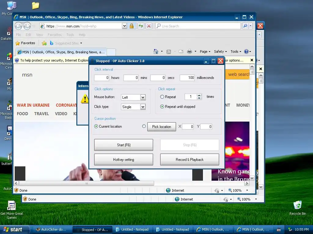The image size is (313, 234).
Task: Open front IE 100% zoom level dropdown arrow
Action: point(247,190)
